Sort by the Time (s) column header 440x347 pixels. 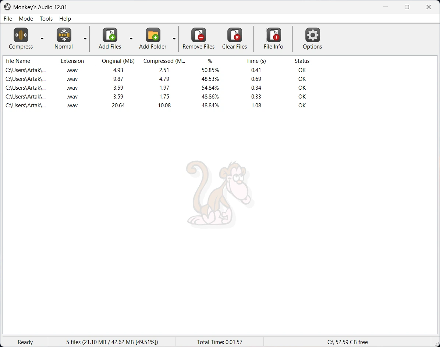256,61
